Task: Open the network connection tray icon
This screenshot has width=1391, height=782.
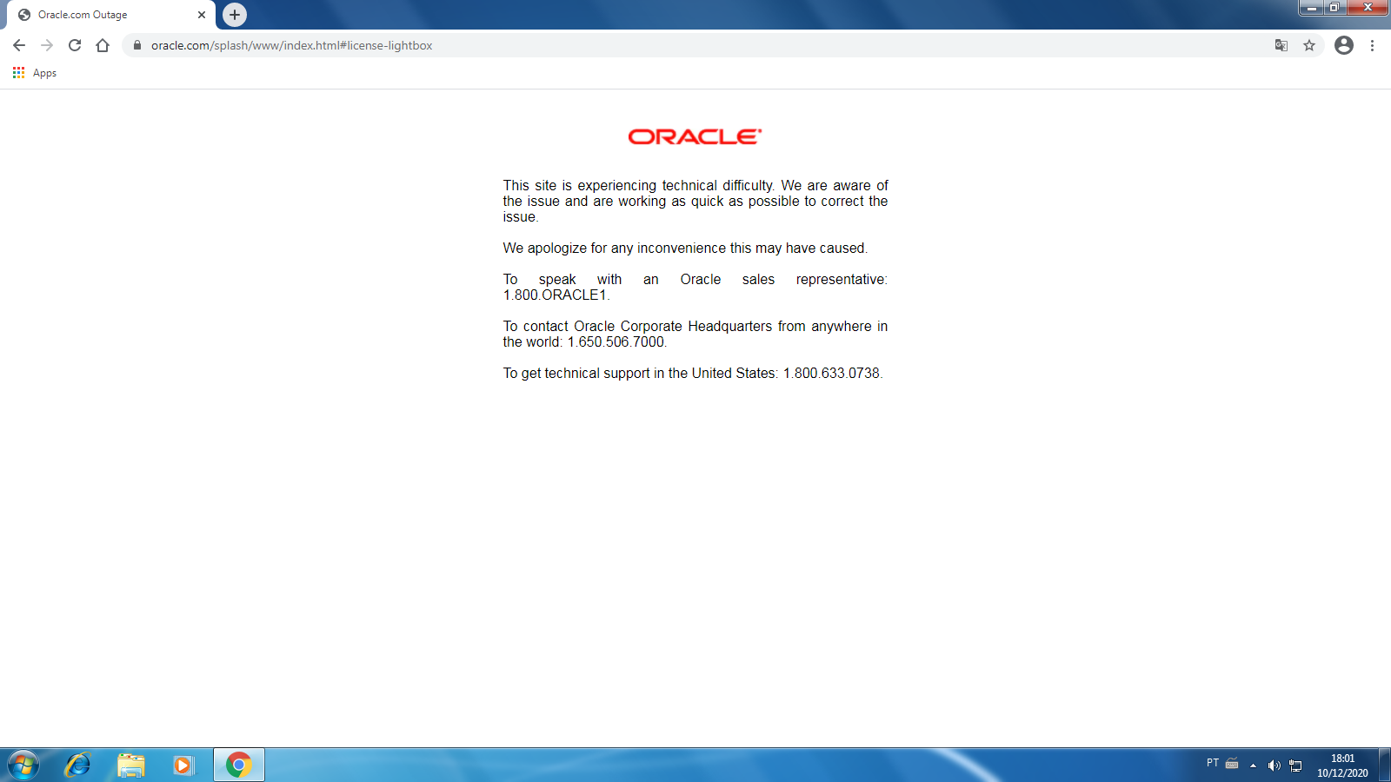Action: click(1295, 765)
